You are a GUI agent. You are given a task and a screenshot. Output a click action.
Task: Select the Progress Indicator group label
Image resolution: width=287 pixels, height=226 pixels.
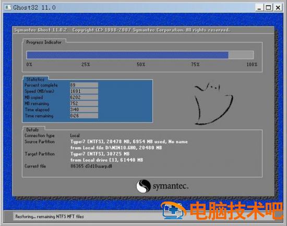click(x=44, y=42)
